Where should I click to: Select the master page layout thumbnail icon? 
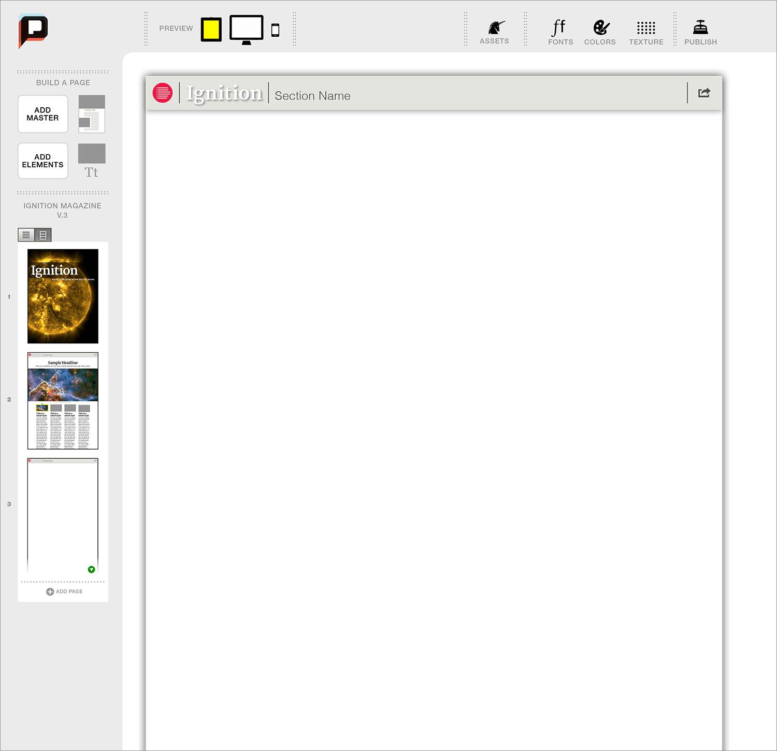pos(92,114)
